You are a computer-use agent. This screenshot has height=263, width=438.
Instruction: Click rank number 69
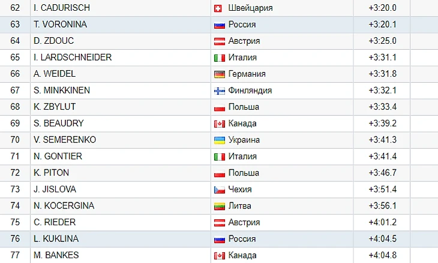click(16, 124)
